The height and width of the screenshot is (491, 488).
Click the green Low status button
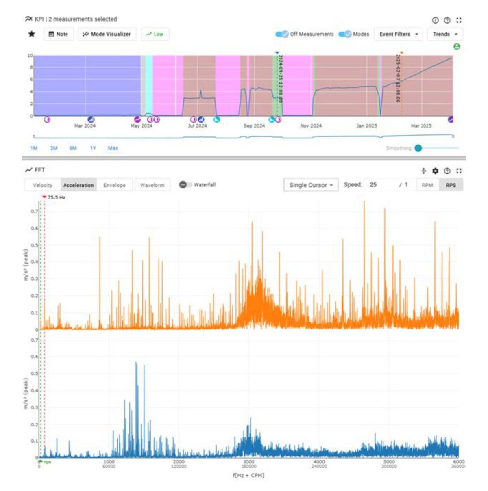[x=155, y=34]
